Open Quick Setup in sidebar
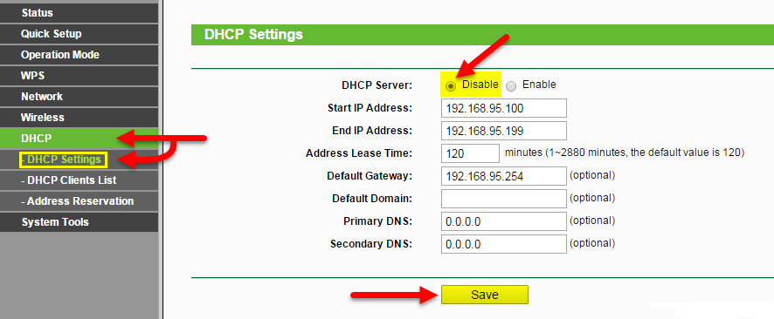This screenshot has height=319, width=774. pos(79,34)
